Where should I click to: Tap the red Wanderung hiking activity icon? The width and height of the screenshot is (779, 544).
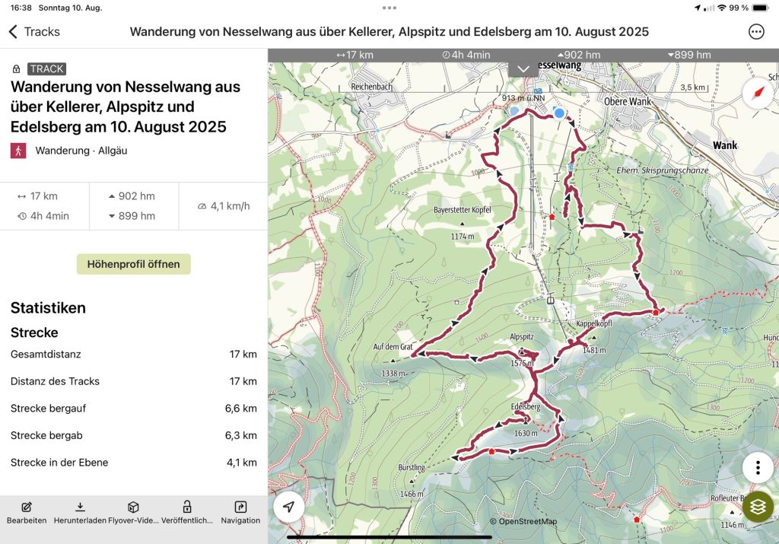pyautogui.click(x=18, y=151)
